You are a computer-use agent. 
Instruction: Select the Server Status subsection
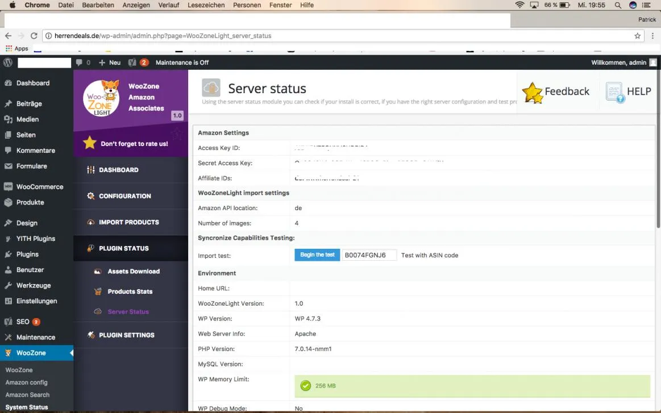click(x=128, y=312)
